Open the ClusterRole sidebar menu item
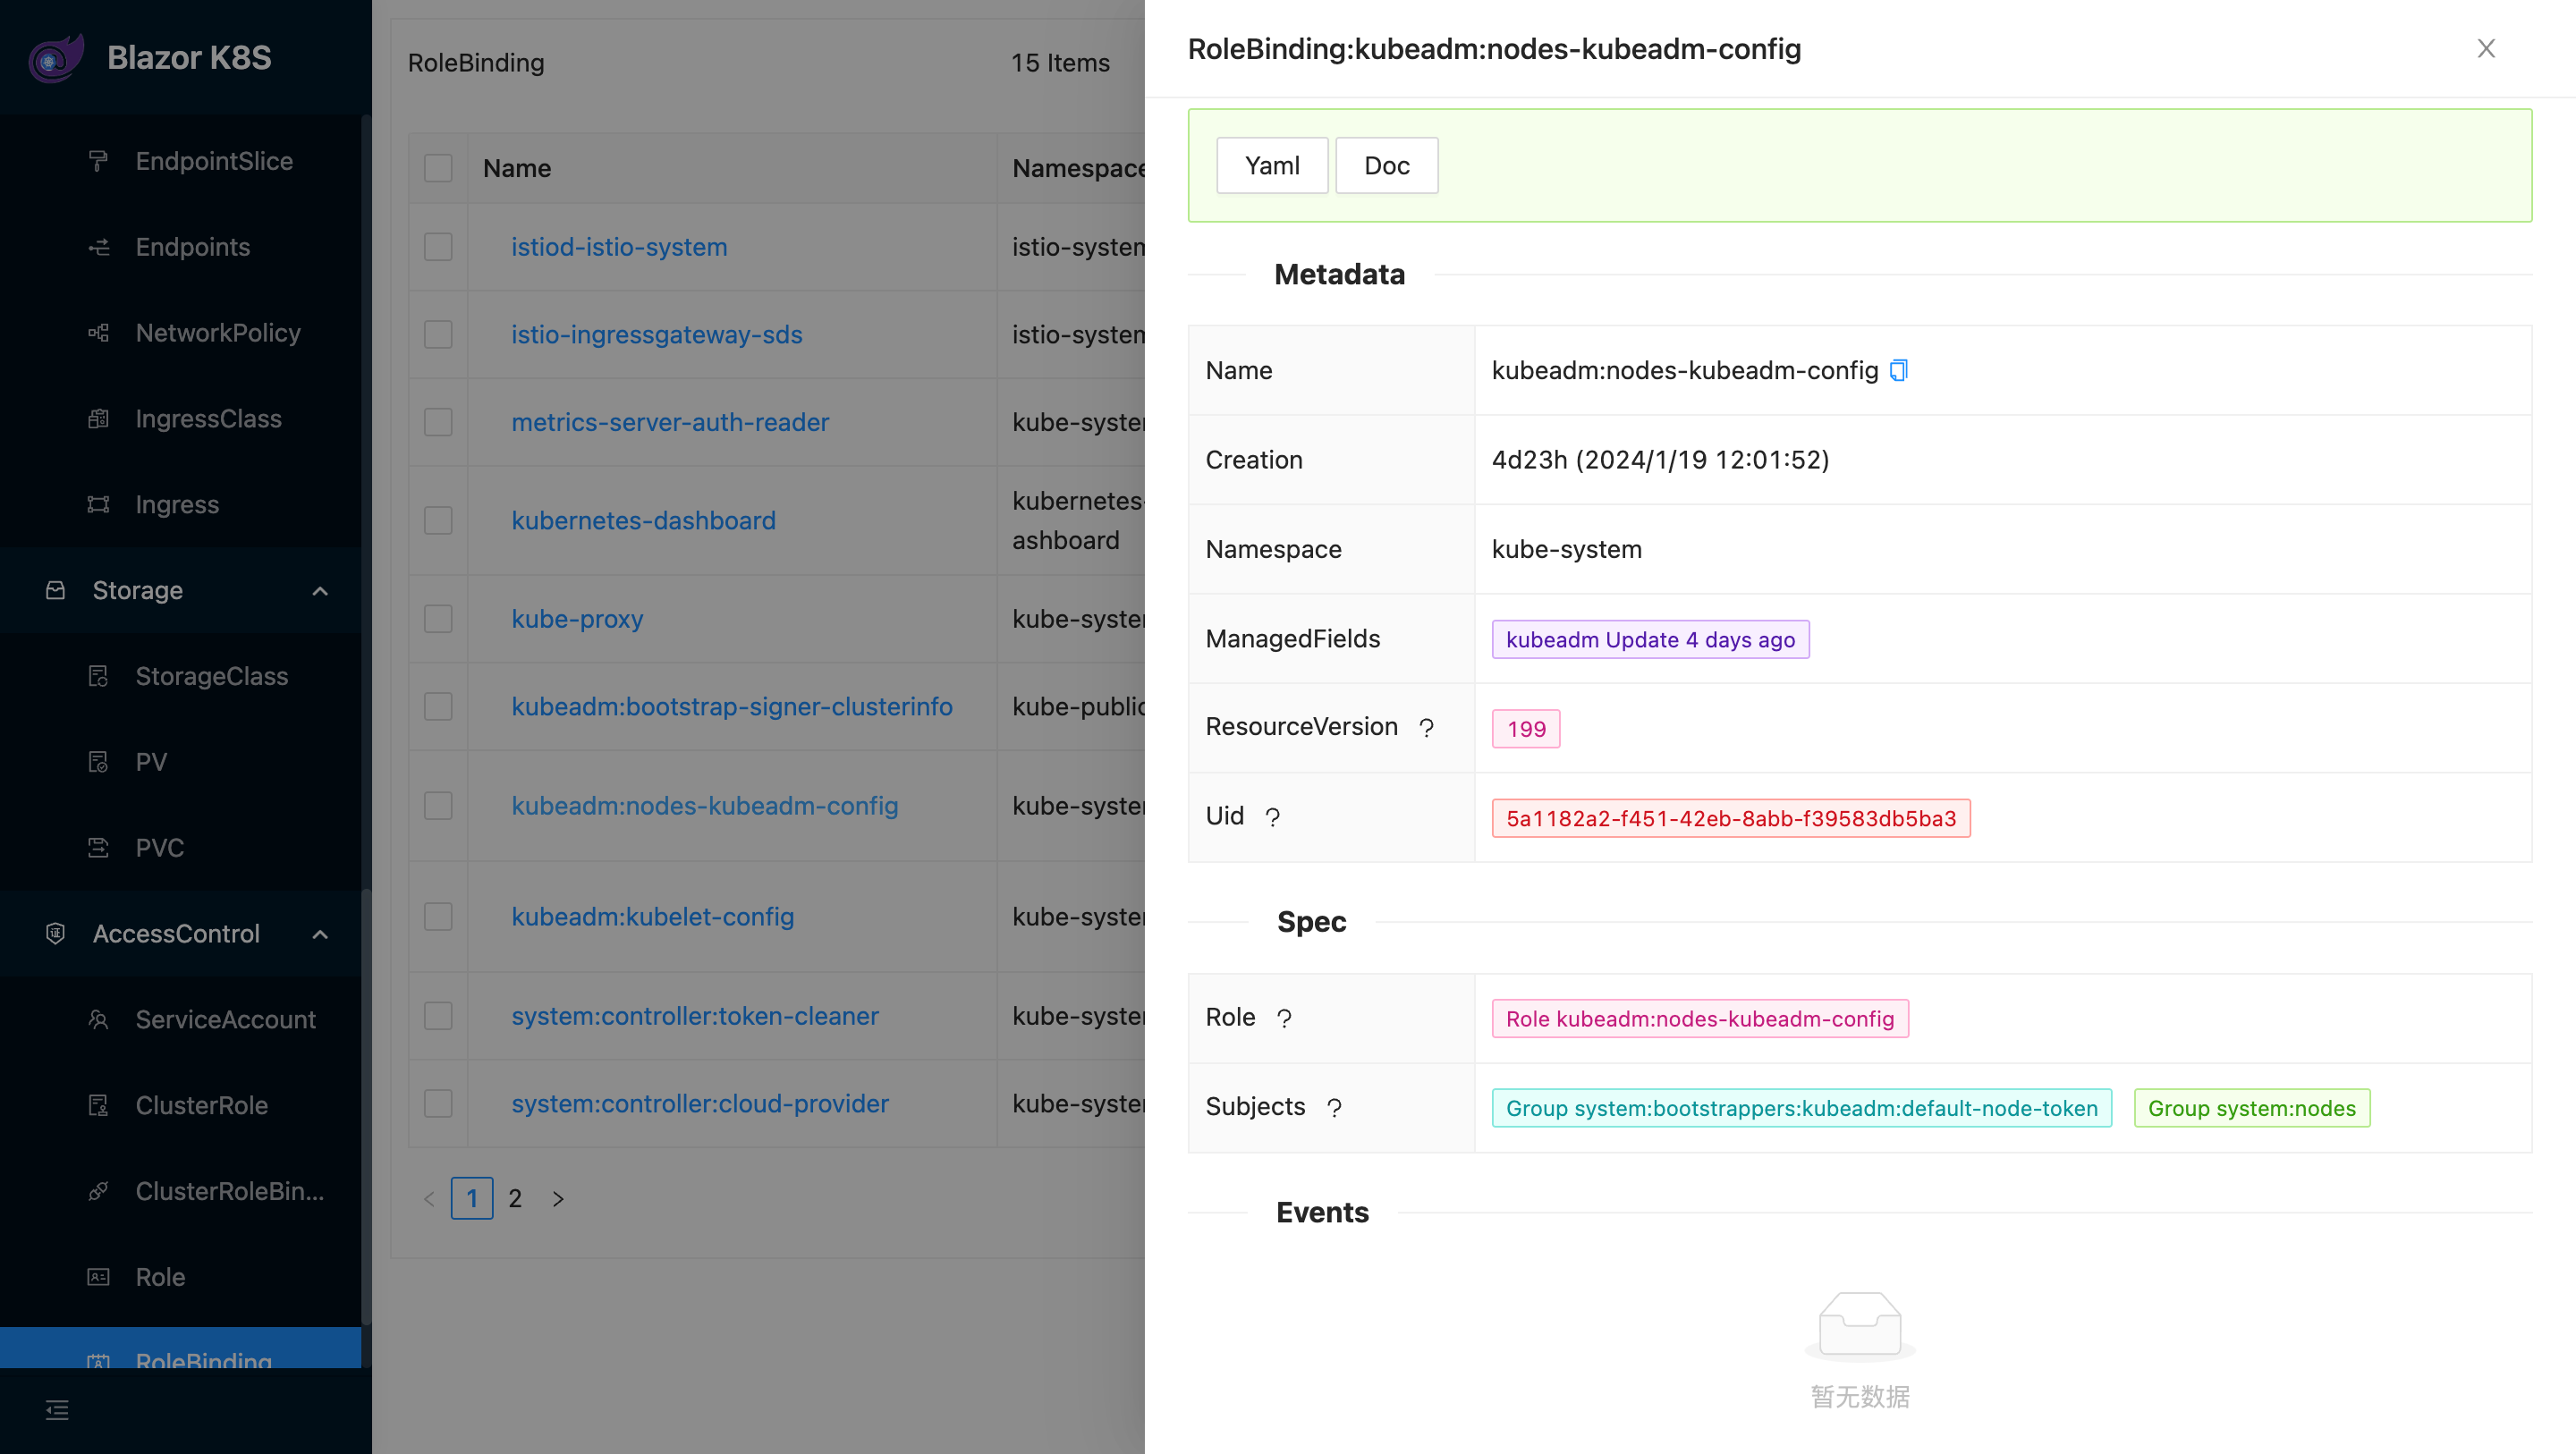The height and width of the screenshot is (1454, 2576). [201, 1105]
